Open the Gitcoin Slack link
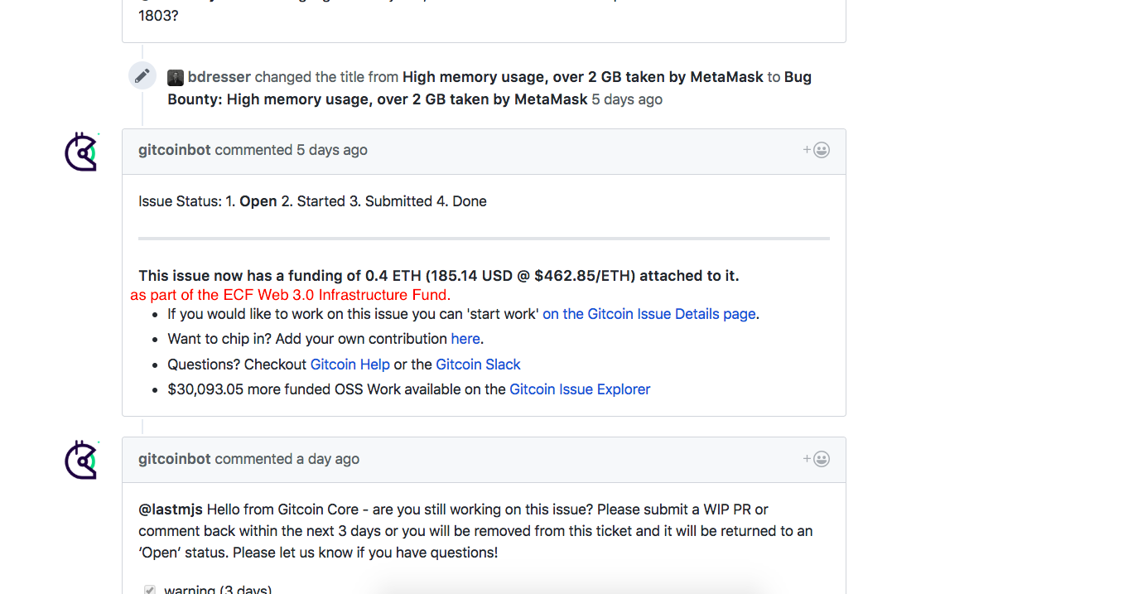1133x594 pixels. (x=478, y=364)
